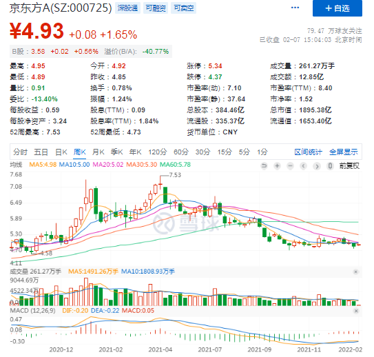Viewport: 374px width, 357px height.
Task: Click the 自选 add to watchlist button
Action: click(x=337, y=8)
